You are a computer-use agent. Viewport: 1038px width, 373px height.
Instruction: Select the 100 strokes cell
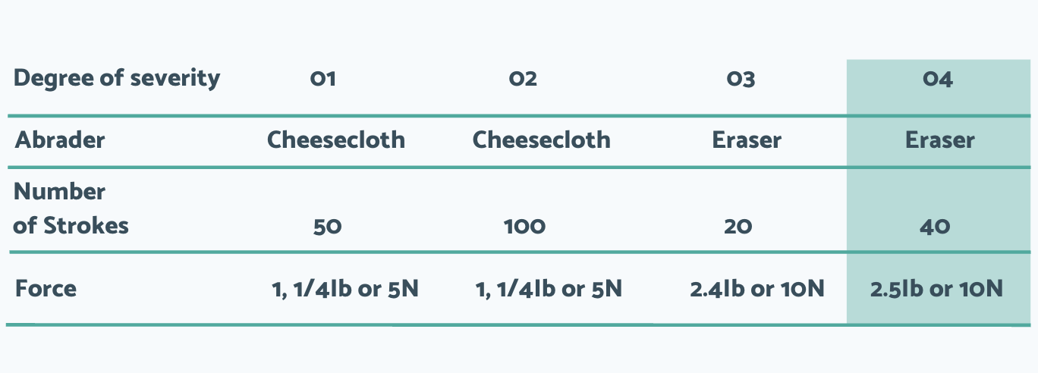click(x=524, y=227)
